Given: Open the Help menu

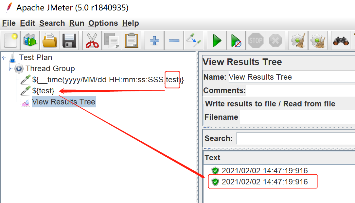Looking at the screenshot, I should click(131, 23).
